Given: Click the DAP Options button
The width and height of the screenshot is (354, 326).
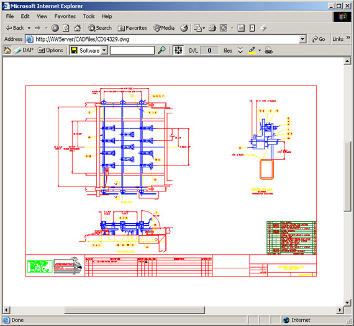Looking at the screenshot, I should pos(50,50).
